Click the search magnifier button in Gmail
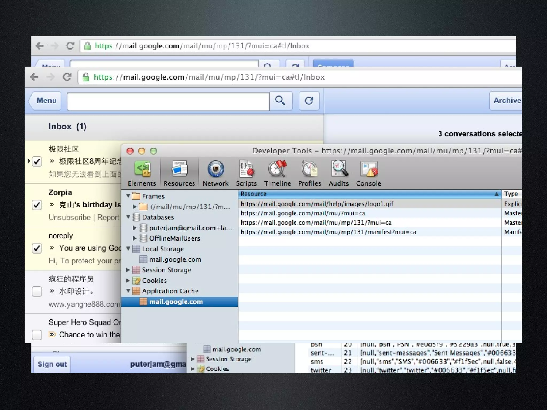This screenshot has height=410, width=547. coord(280,101)
